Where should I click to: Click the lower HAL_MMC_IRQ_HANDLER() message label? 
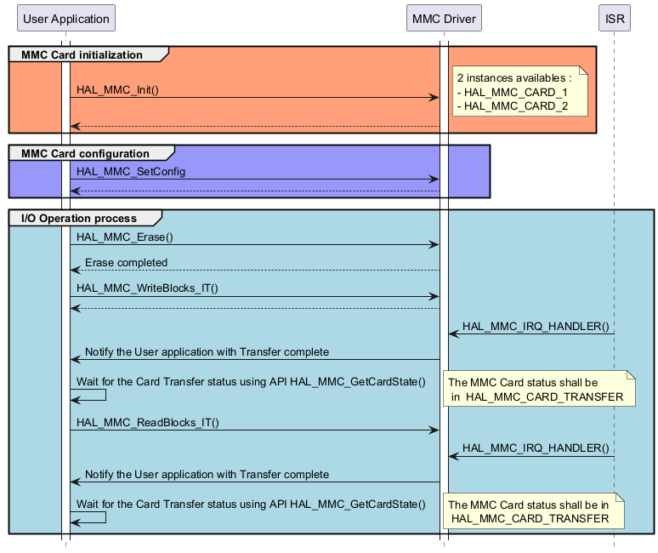point(536,448)
